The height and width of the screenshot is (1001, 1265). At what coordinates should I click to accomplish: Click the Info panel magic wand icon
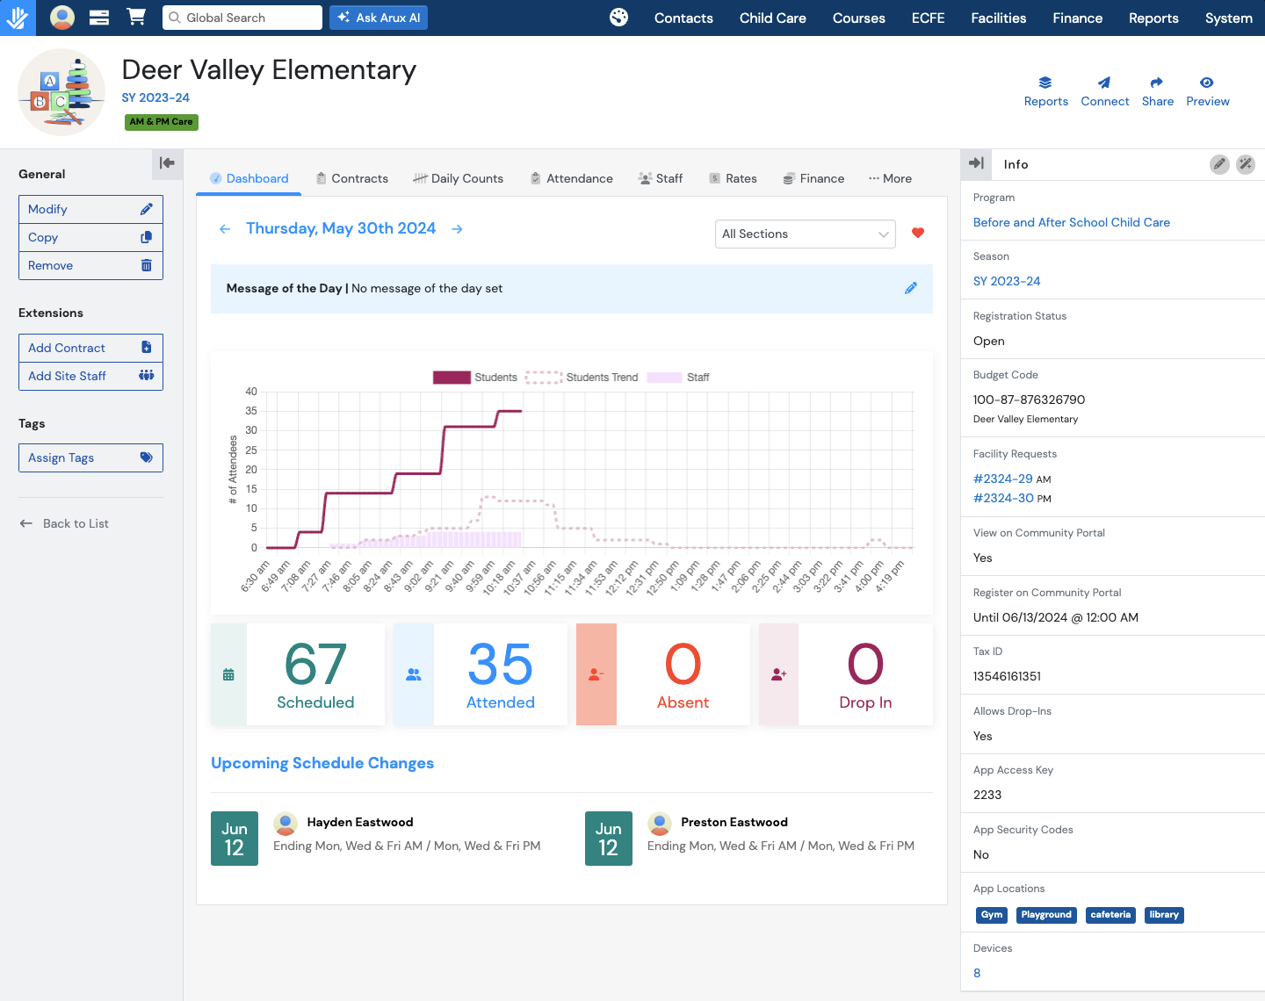tap(1246, 164)
